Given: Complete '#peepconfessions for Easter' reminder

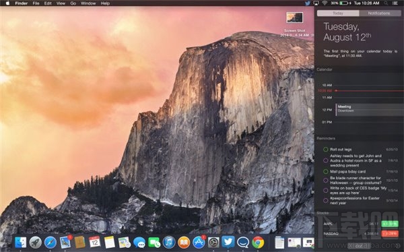Looking at the screenshot, I should point(326,200).
